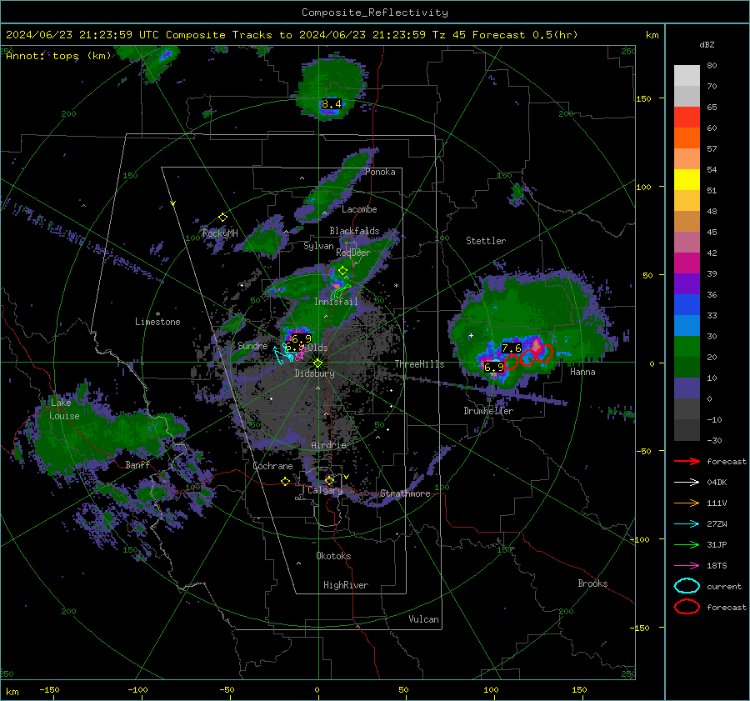The image size is (750, 701).
Task: Click the yellow diamond marker above Calgary
Action: point(329,480)
